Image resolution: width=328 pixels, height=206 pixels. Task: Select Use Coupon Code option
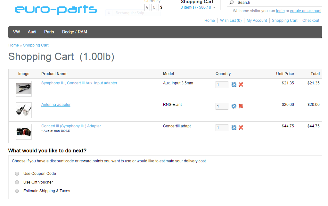(x=17, y=174)
